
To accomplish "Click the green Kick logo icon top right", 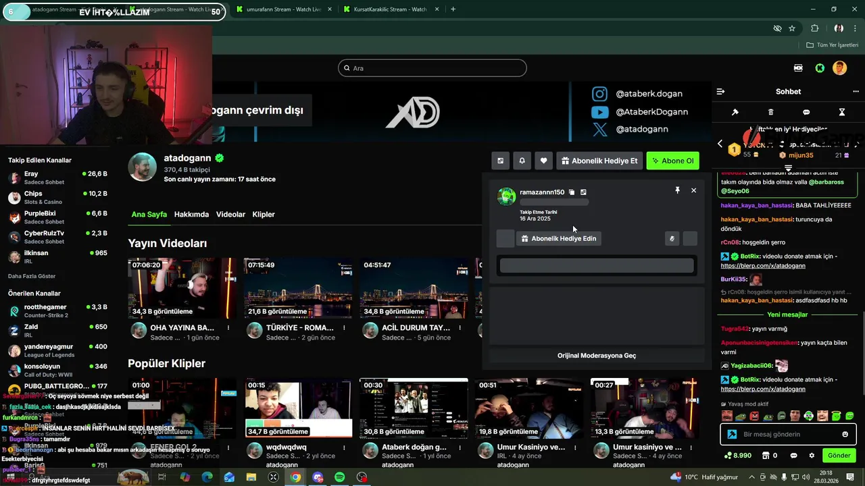I will (x=820, y=68).
